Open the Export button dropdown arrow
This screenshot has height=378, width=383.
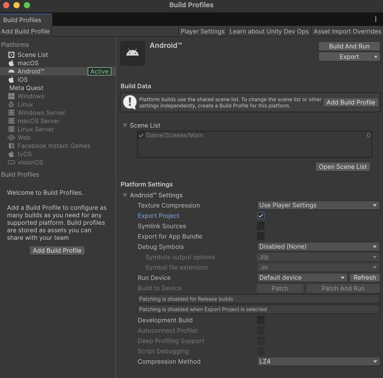click(x=376, y=57)
